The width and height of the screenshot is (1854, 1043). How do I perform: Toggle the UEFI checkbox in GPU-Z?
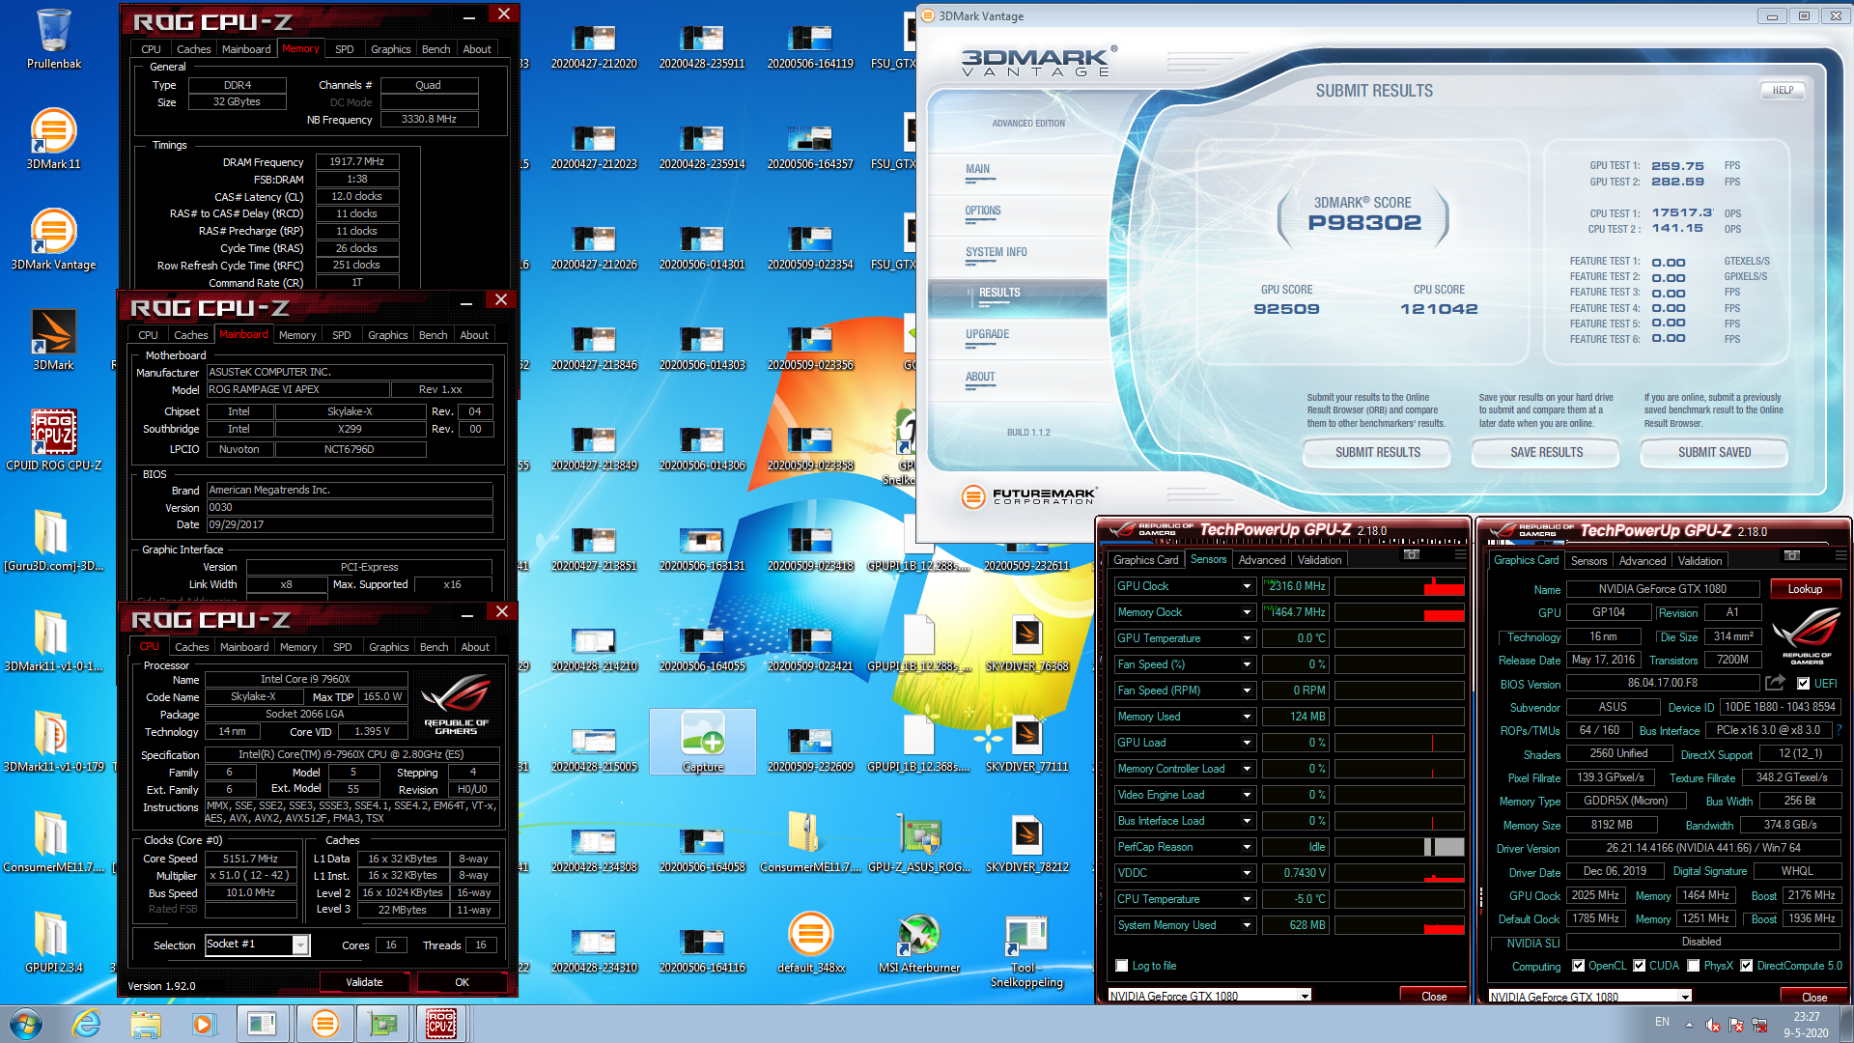pos(1803,684)
